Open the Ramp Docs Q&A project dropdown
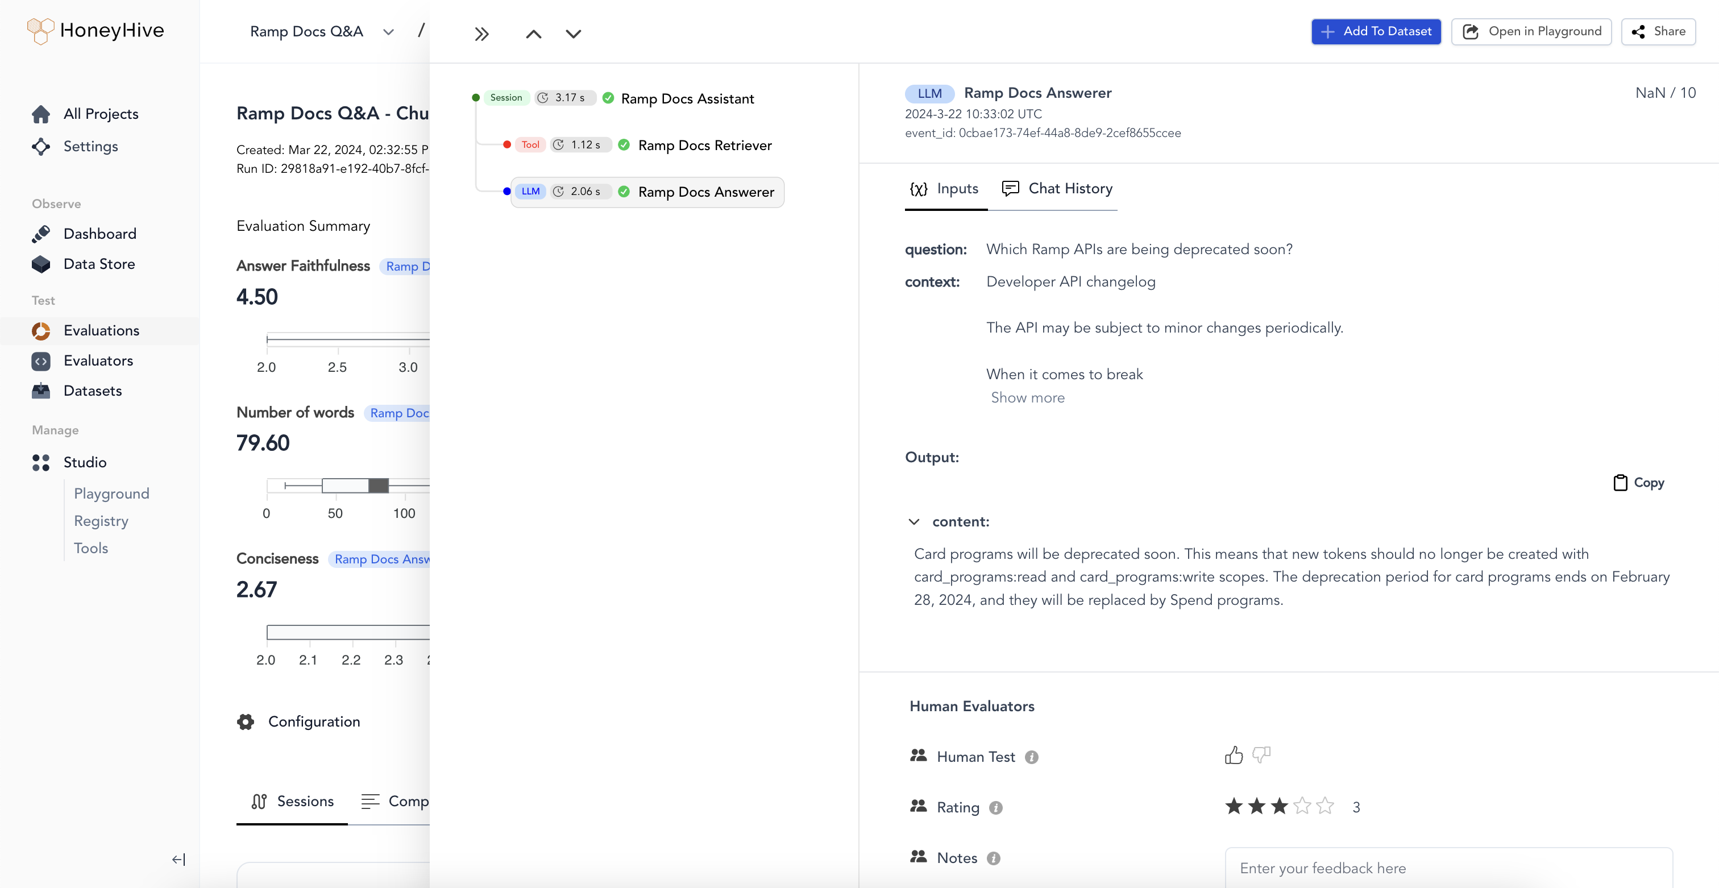 click(x=322, y=31)
